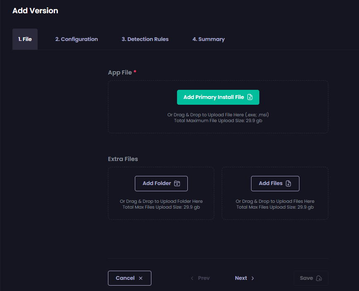This screenshot has width=359, height=291.
Task: Click the left chevron icon beside Prev
Action: [192, 278]
